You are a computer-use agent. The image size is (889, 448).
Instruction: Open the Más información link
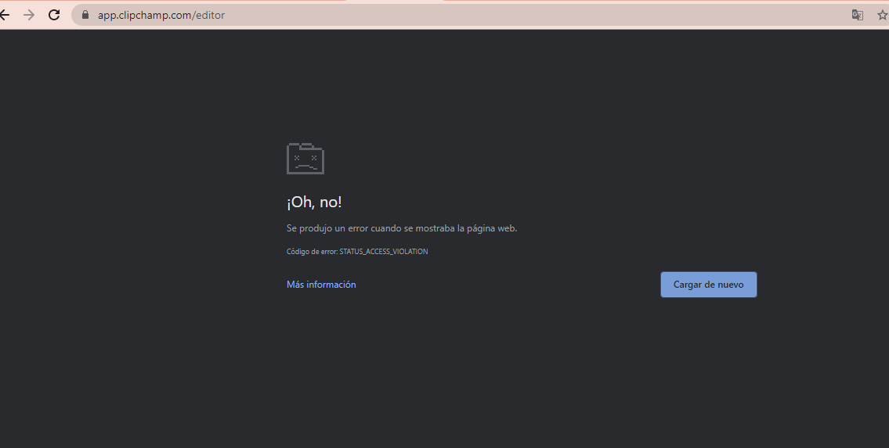[321, 285]
